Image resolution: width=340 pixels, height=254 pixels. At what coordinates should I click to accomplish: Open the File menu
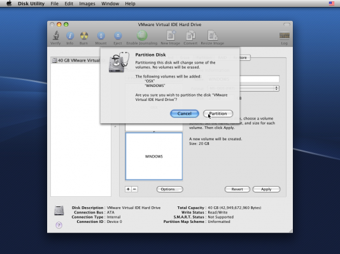(54, 4)
